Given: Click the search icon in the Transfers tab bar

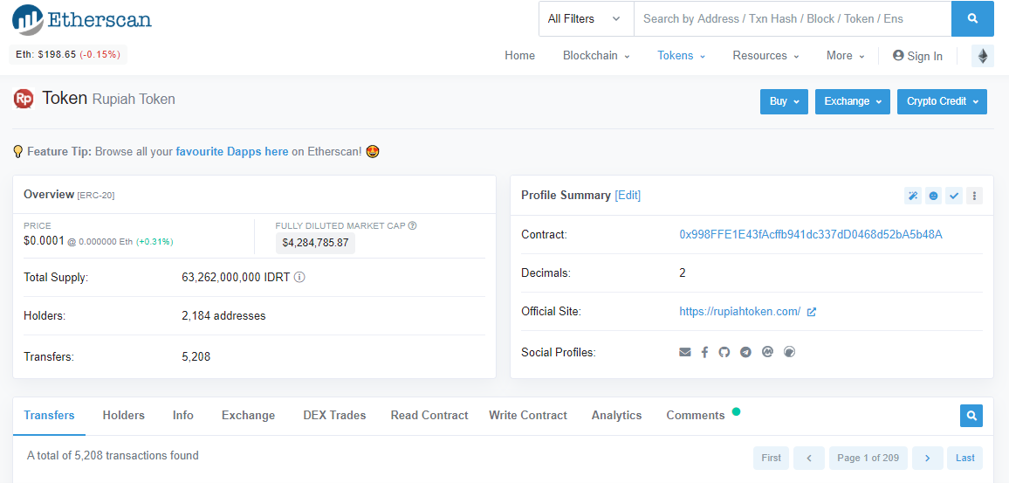Looking at the screenshot, I should tap(971, 416).
